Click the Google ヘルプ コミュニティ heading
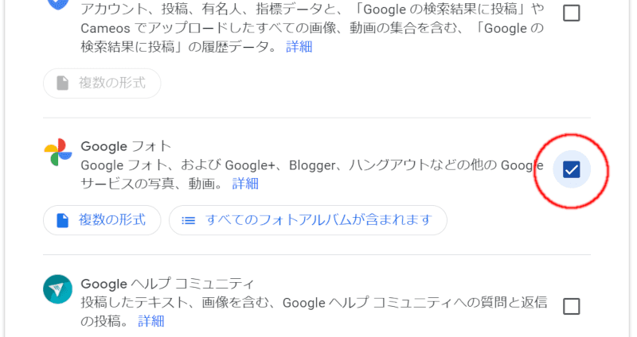 [x=167, y=283]
